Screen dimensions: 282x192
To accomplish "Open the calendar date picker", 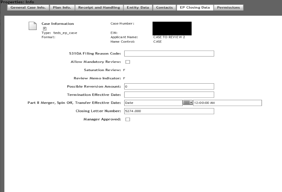I will point(187,103).
